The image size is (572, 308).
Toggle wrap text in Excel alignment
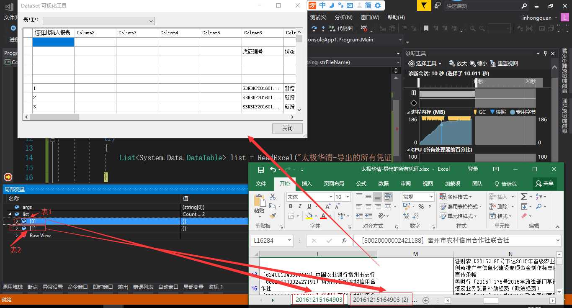[x=388, y=196]
